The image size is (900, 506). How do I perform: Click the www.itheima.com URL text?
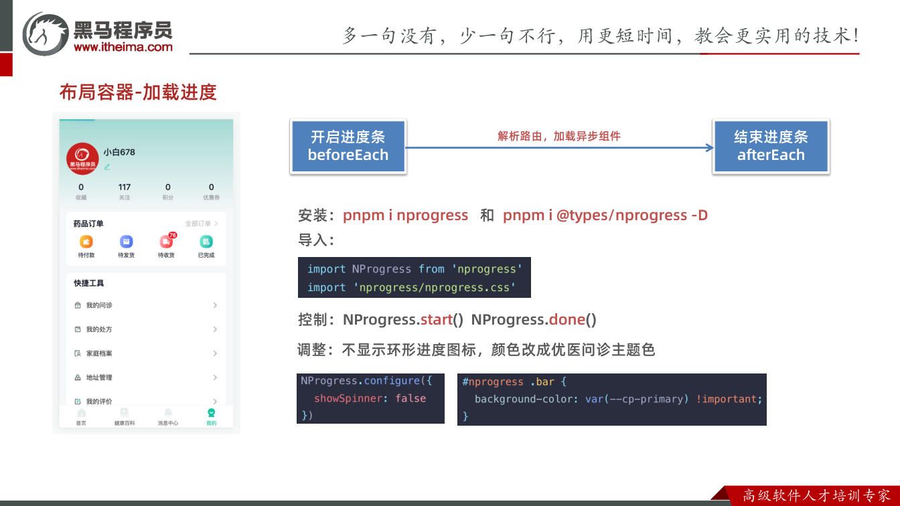pyautogui.click(x=123, y=47)
